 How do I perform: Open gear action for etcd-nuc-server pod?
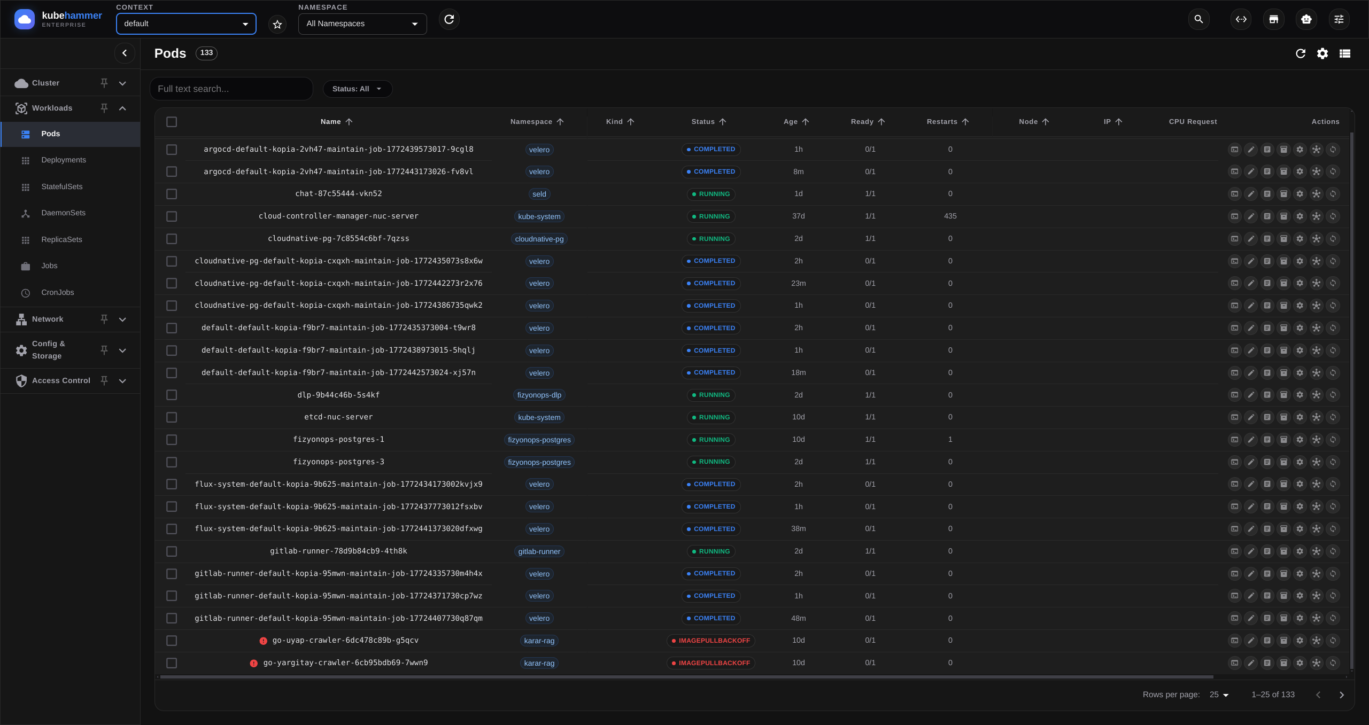point(1300,417)
